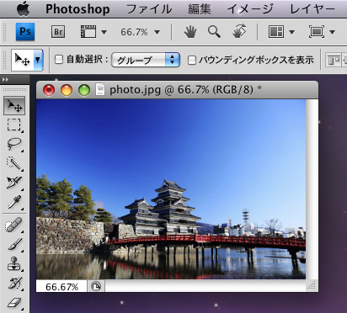The width and height of the screenshot is (347, 313).
Task: Minimize photo.jpg window with yellow button
Action: point(67,90)
